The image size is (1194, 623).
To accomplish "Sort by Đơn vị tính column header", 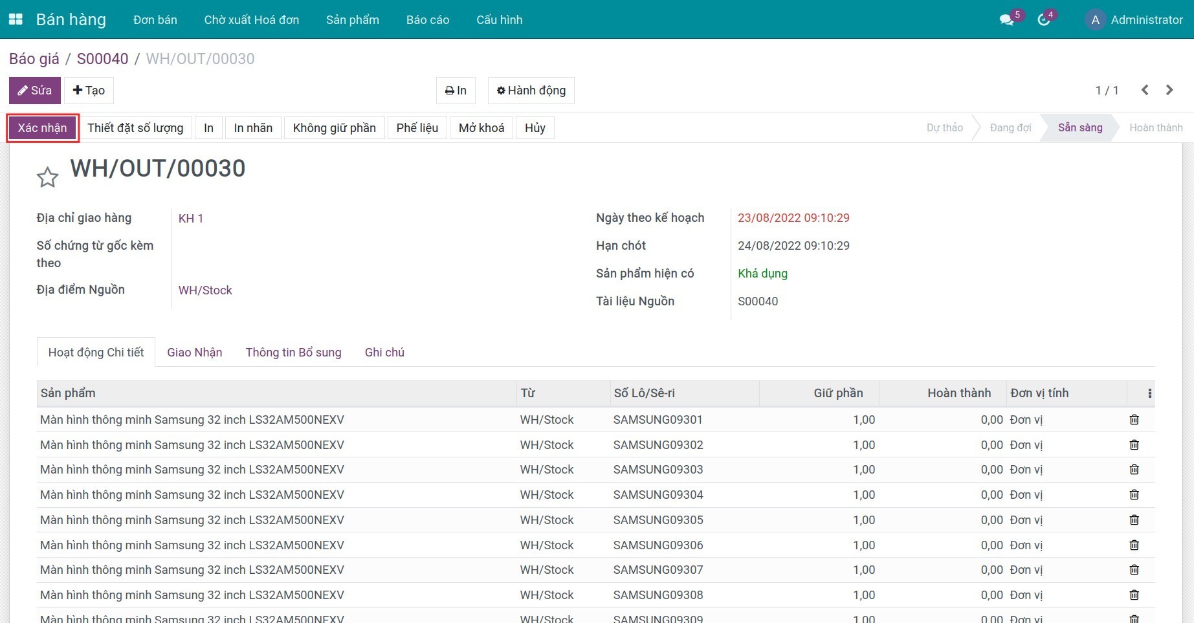I will pyautogui.click(x=1067, y=393).
